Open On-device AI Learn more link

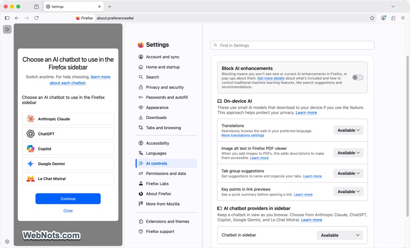(x=306, y=113)
